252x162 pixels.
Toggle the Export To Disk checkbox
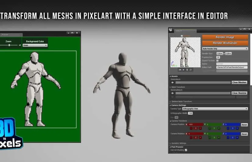pyautogui.click(x=218, y=60)
